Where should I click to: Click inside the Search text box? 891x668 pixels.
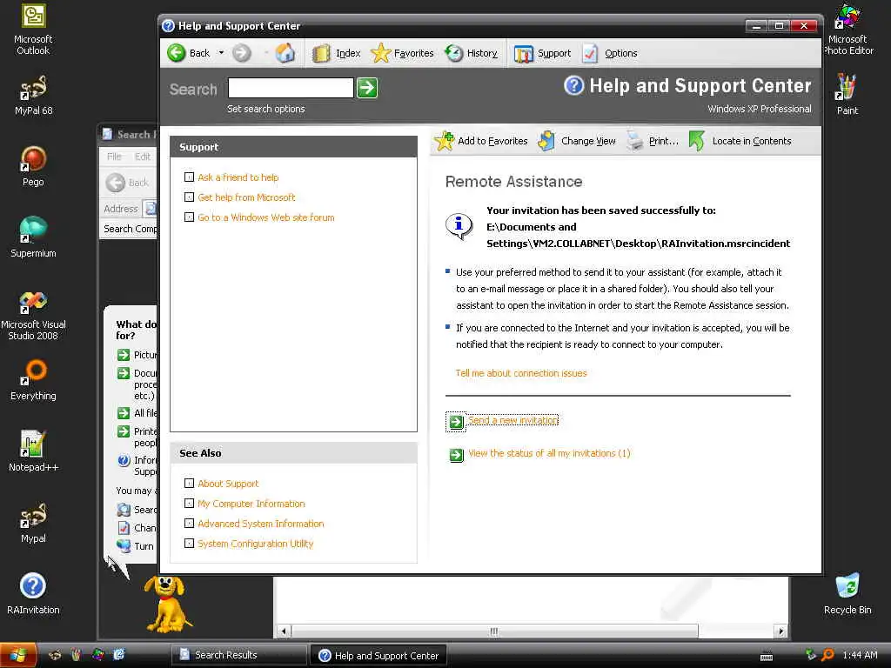pos(291,88)
